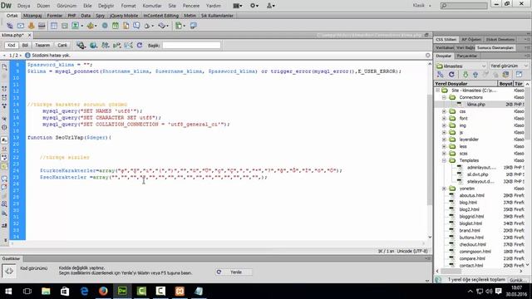The width and height of the screenshot is (532, 299).
Task: Open the File Management icon menu
Action: 106,45
